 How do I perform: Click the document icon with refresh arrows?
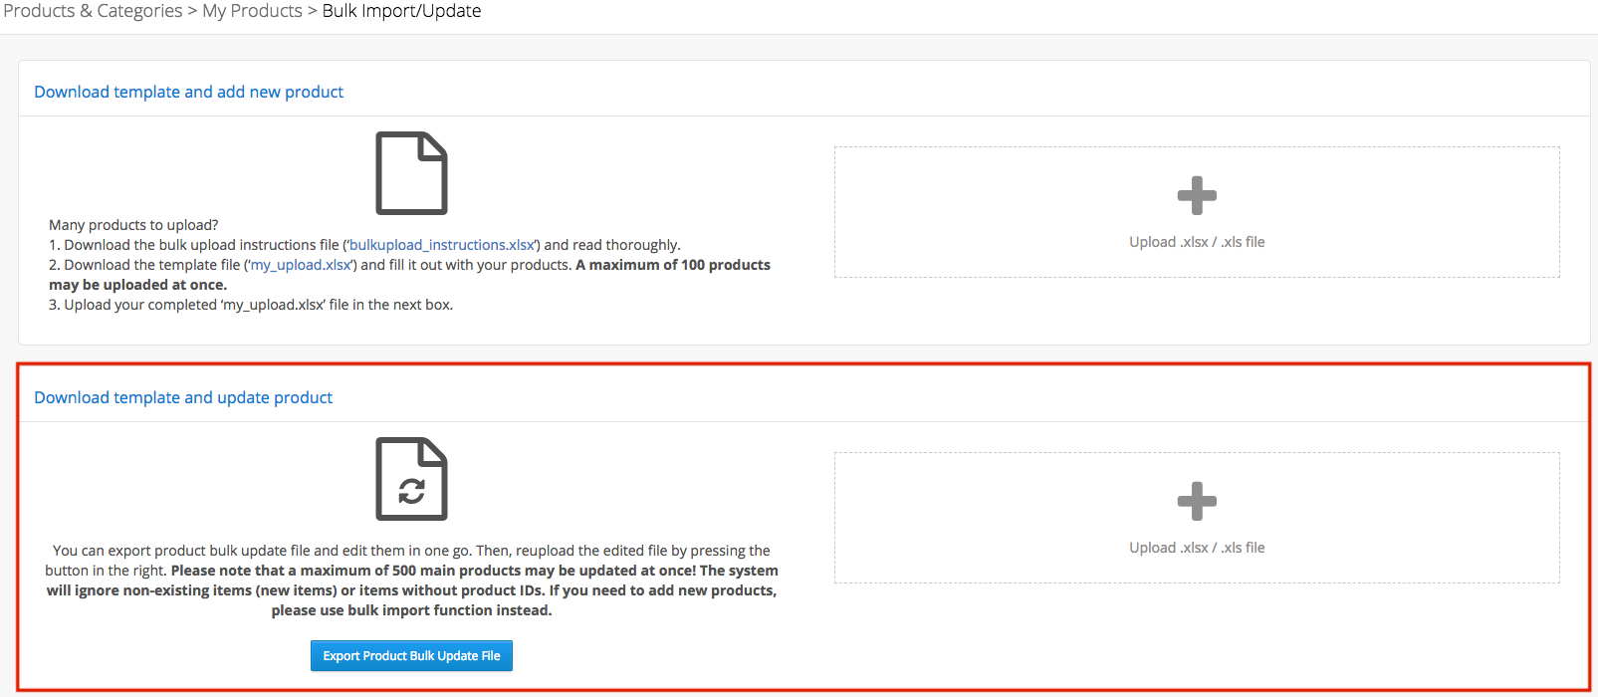tap(411, 479)
